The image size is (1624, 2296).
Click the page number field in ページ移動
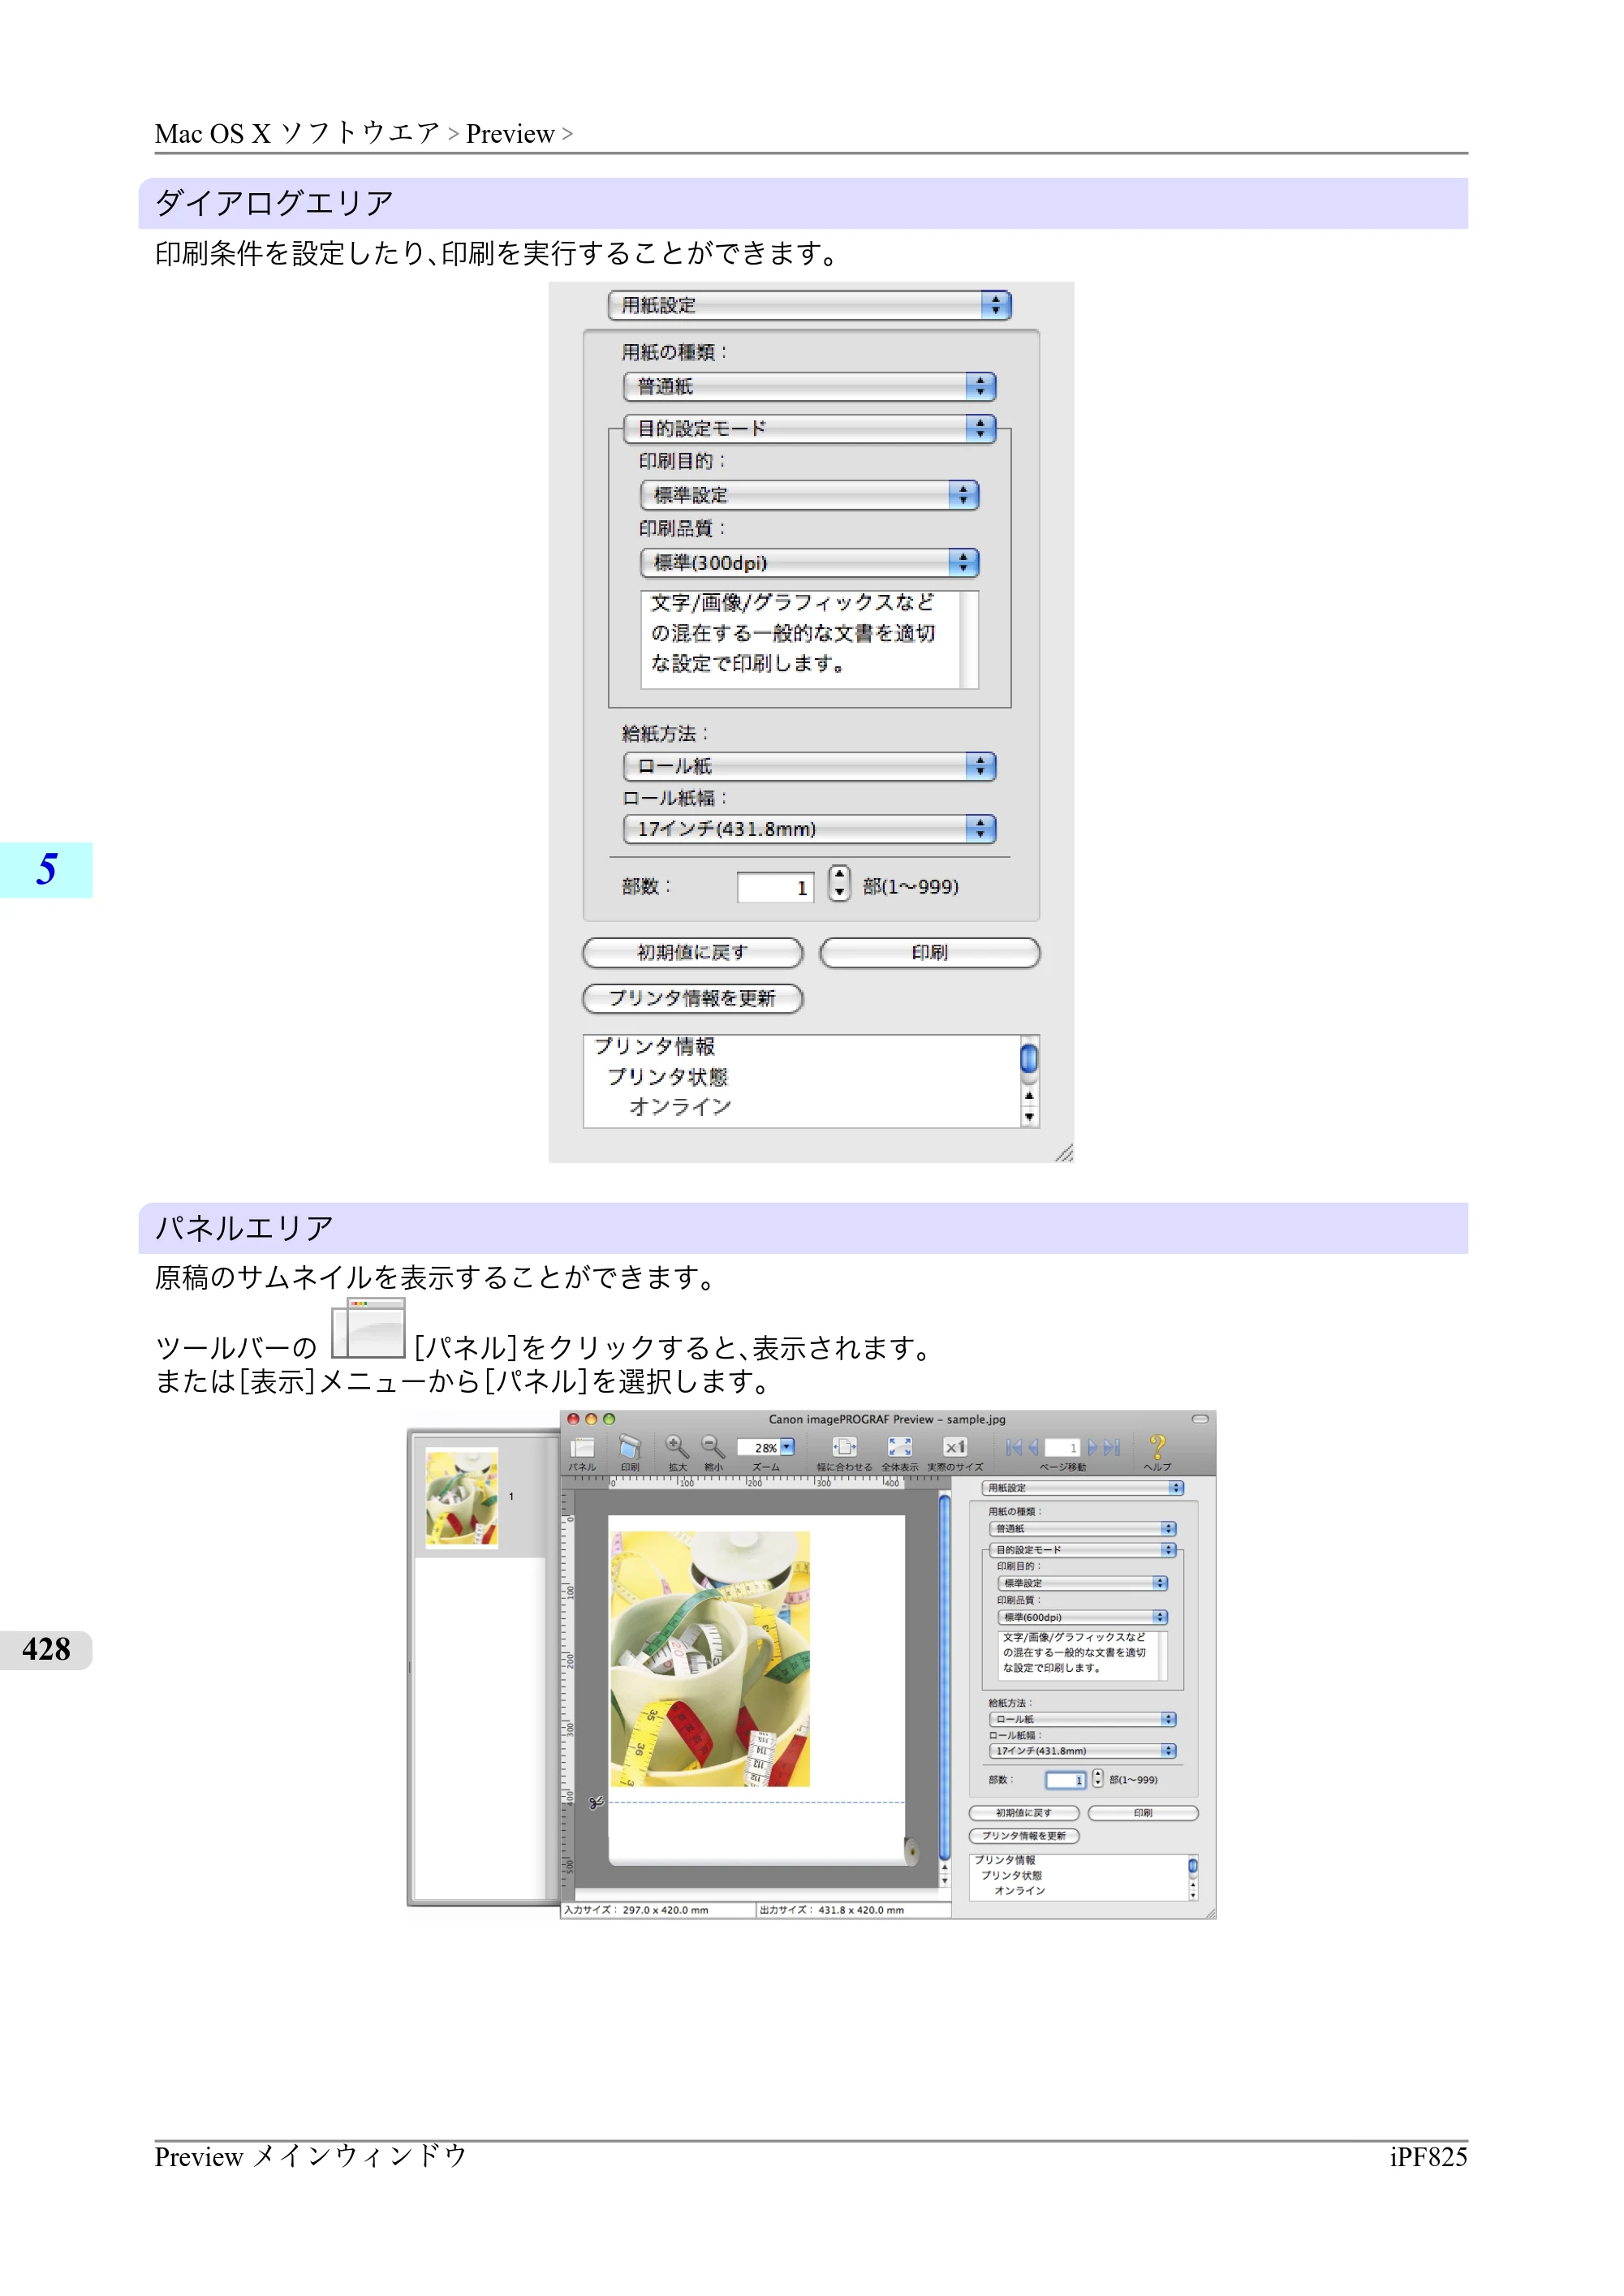pos(1062,1447)
